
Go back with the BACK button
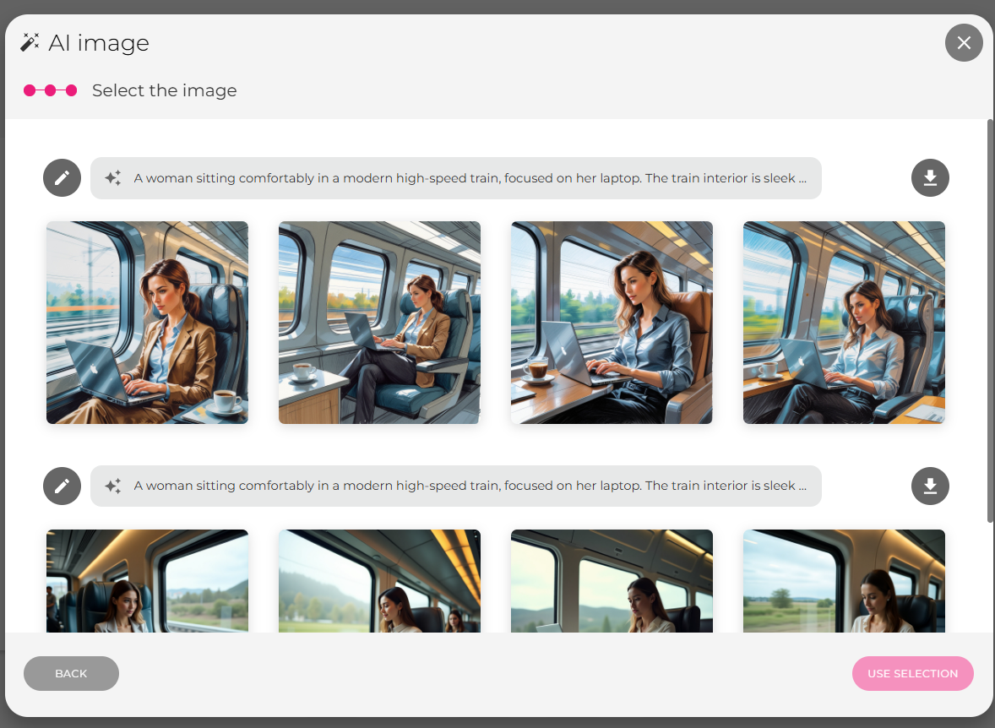point(71,673)
